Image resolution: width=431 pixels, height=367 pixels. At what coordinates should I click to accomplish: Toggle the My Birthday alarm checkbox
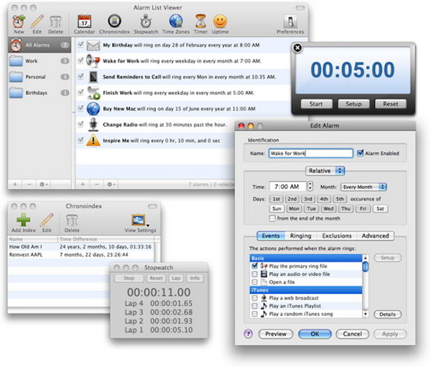pos(81,45)
